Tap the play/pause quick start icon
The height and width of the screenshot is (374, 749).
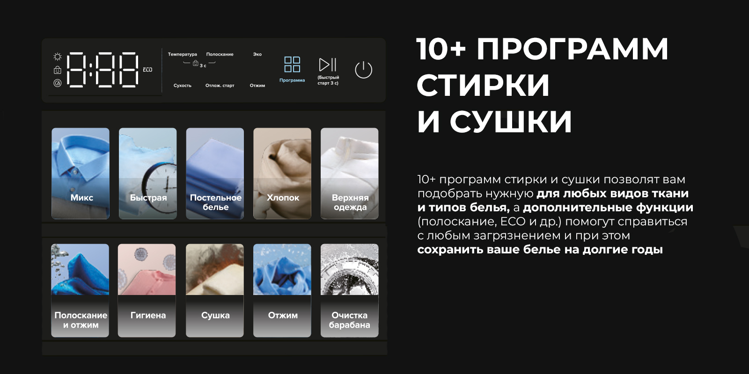(328, 65)
